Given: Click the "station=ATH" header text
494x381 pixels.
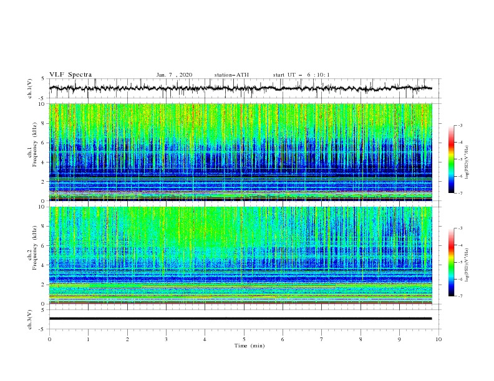Looking at the screenshot, I should coord(231,75).
